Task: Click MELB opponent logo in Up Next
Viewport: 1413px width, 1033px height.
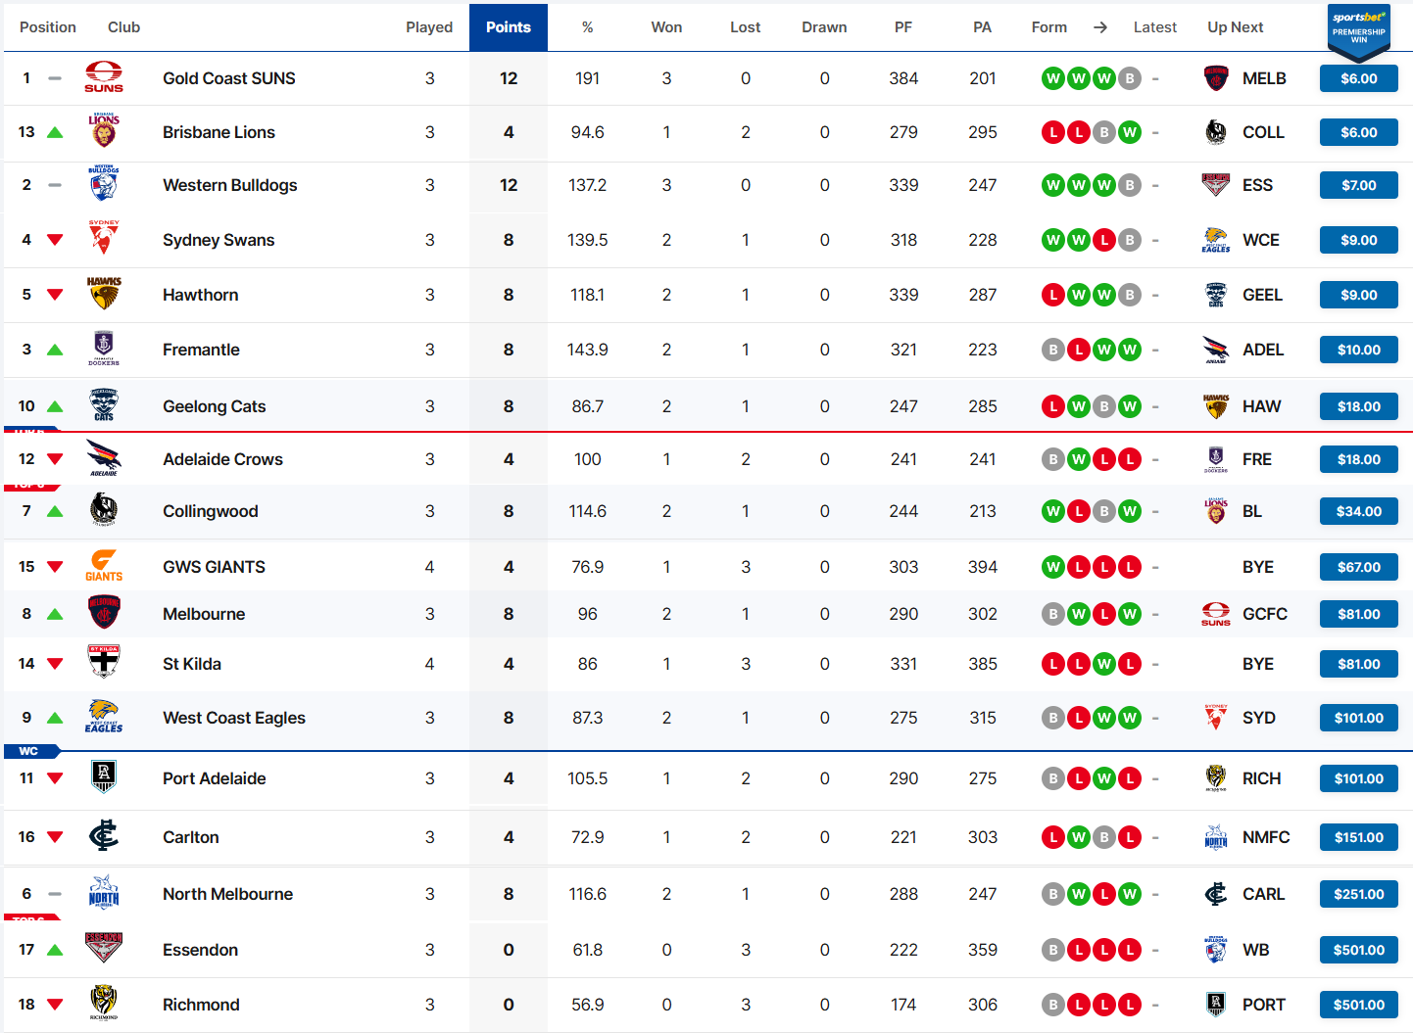Action: tap(1216, 78)
